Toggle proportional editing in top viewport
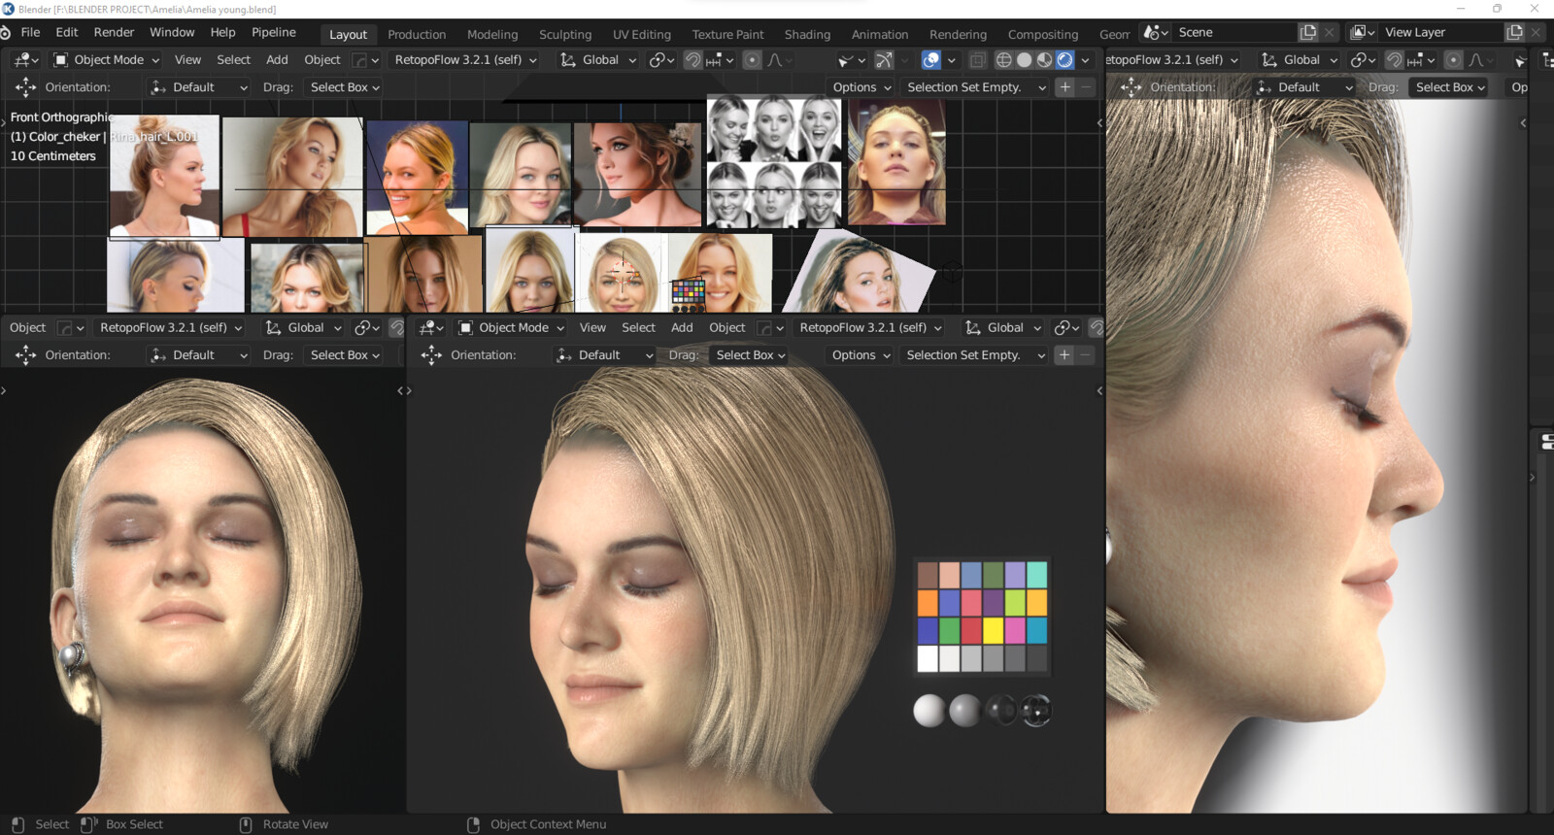The height and width of the screenshot is (835, 1554). tap(752, 59)
